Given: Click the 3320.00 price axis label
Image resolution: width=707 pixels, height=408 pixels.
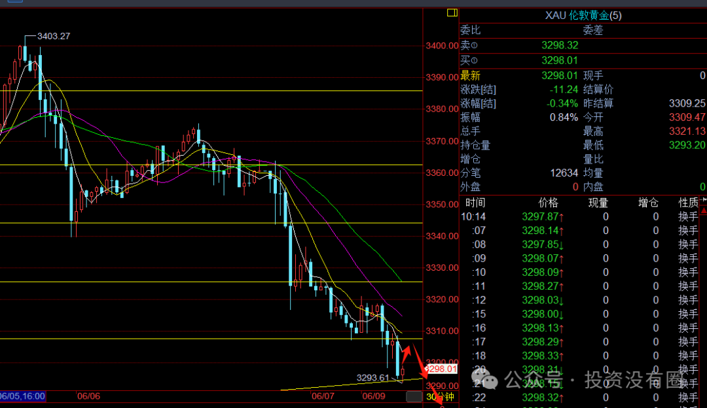Looking at the screenshot, I should (x=442, y=299).
